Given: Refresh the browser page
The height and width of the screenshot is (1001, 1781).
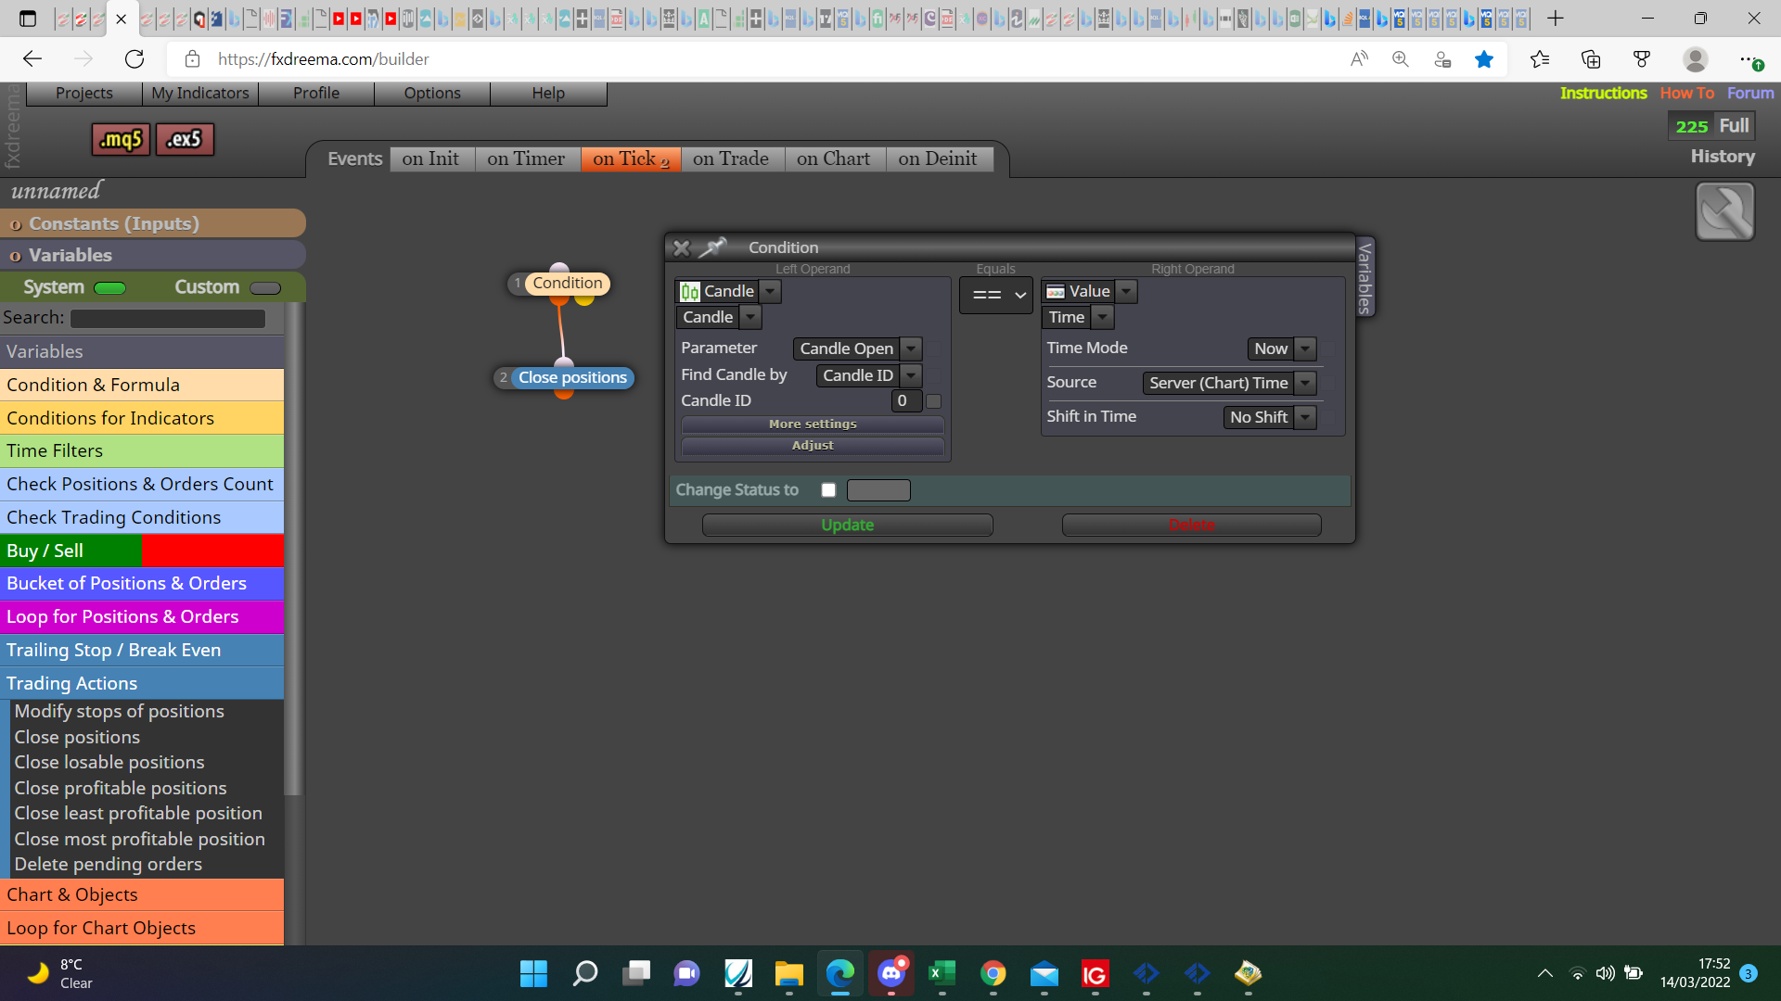Looking at the screenshot, I should tap(135, 59).
